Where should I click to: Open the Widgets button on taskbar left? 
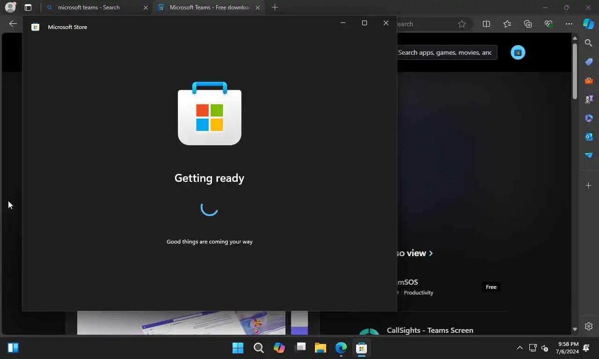coord(13,348)
